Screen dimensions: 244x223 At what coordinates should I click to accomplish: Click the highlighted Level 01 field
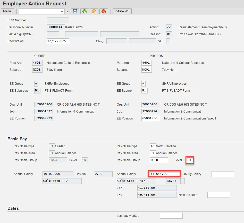[x=190, y=160]
